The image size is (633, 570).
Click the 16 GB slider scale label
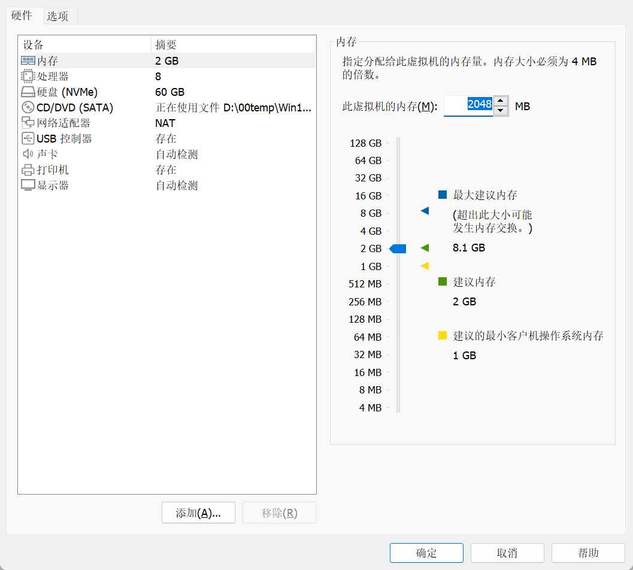point(368,196)
